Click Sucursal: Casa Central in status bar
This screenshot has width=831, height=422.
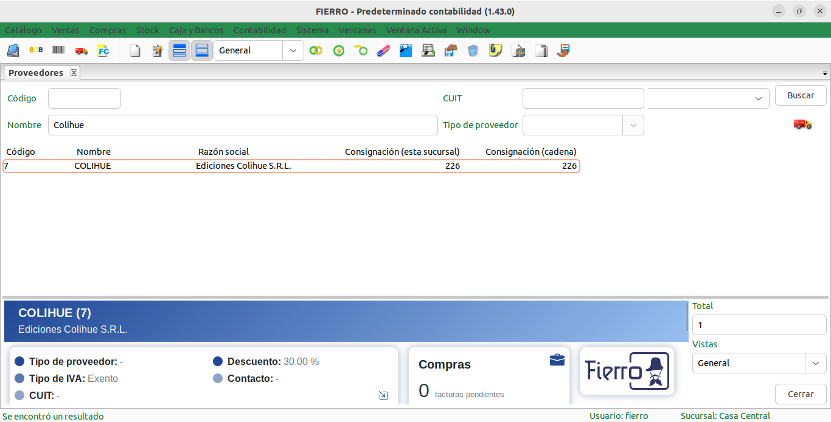coord(725,416)
